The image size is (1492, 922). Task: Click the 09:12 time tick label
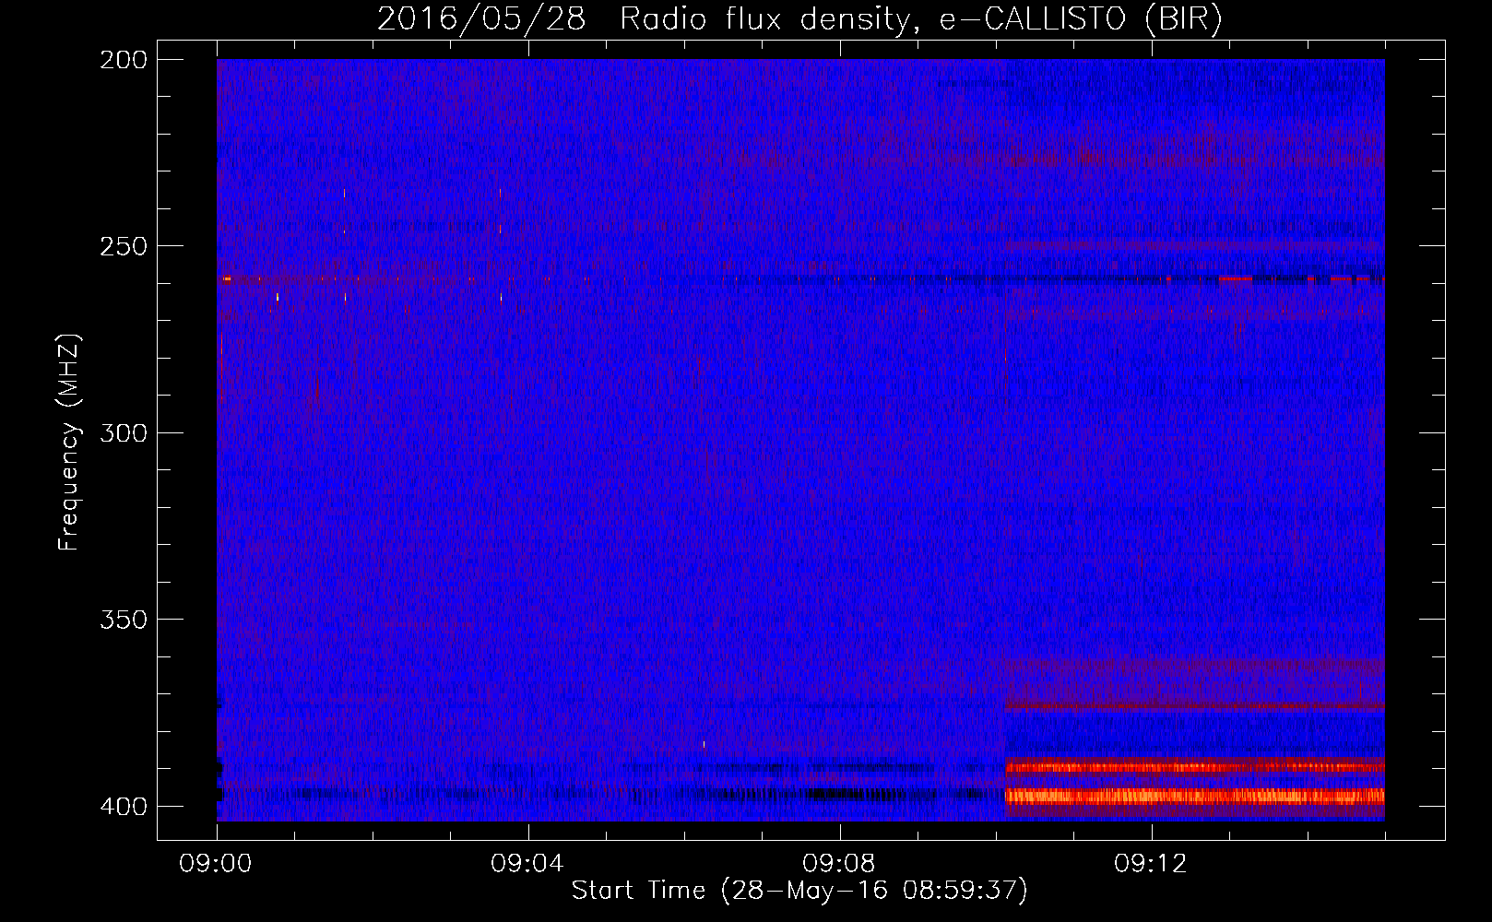pos(1151,864)
